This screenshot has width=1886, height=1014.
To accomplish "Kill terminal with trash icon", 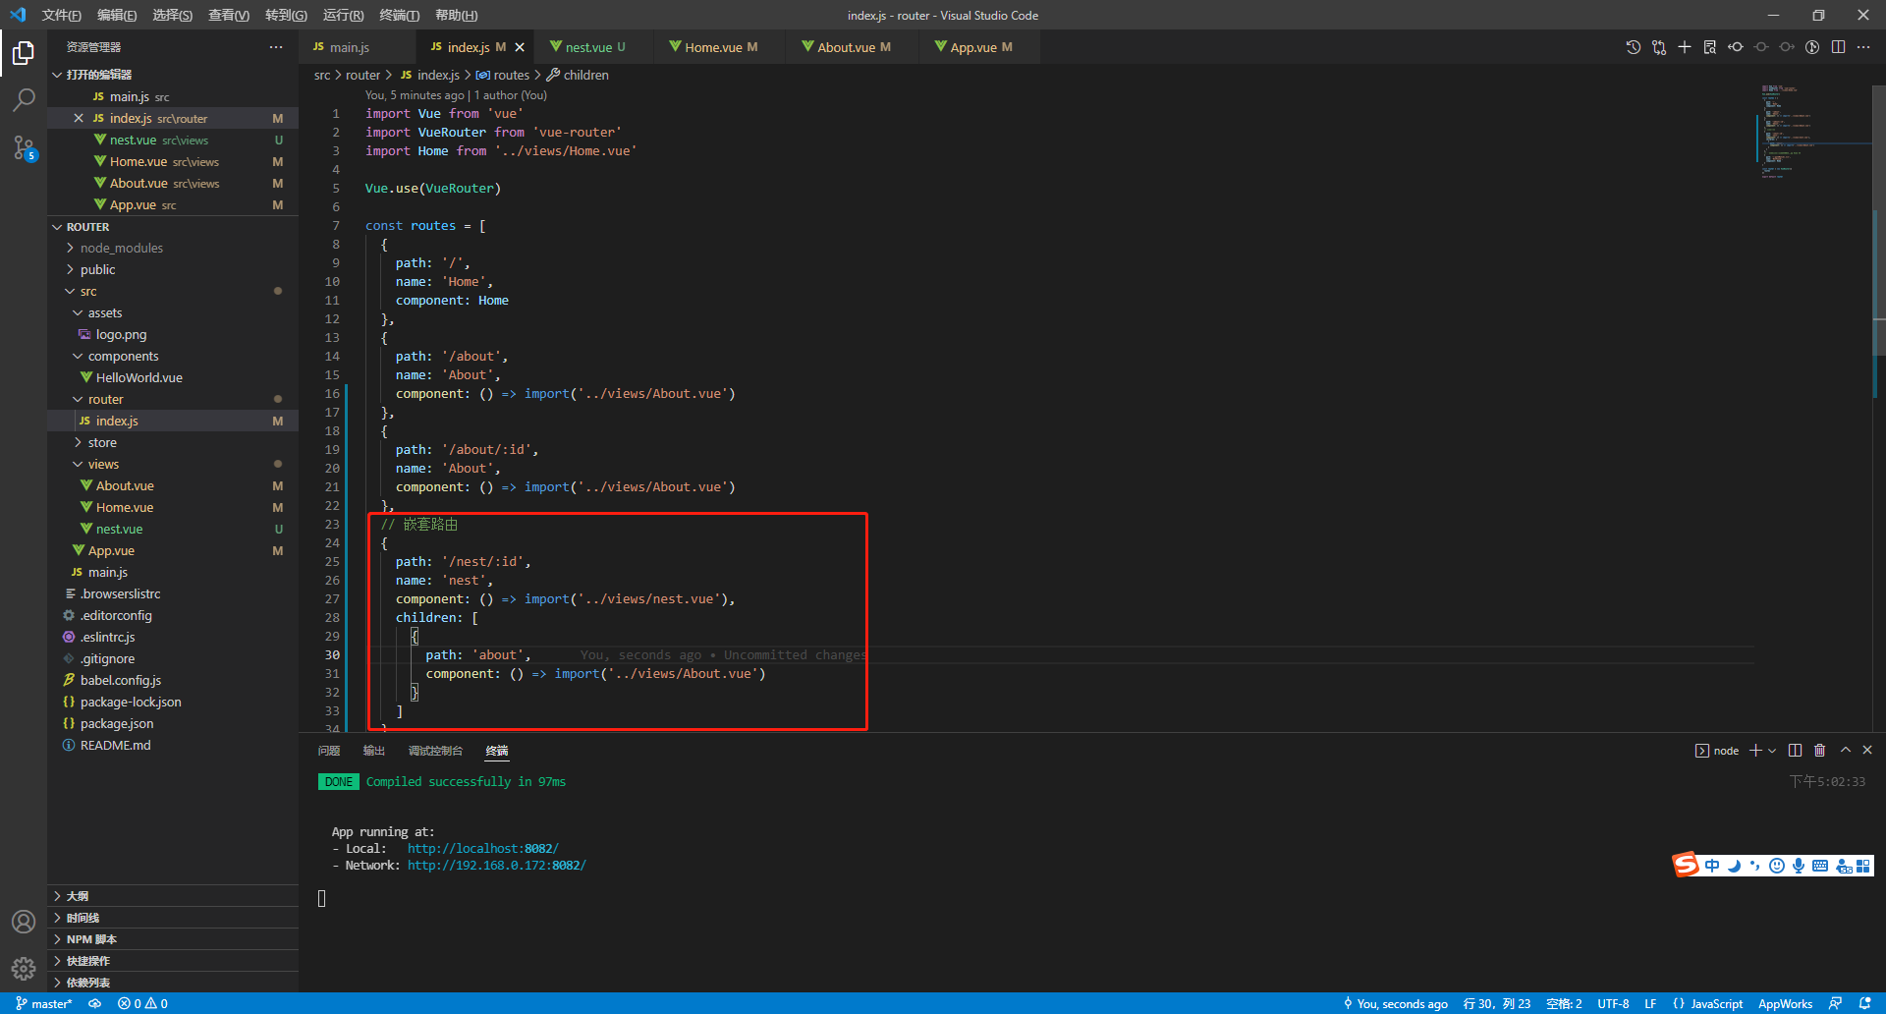I will (x=1820, y=751).
